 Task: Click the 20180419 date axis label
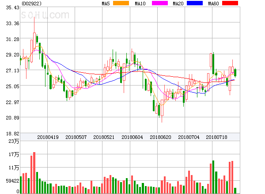(x=48, y=137)
